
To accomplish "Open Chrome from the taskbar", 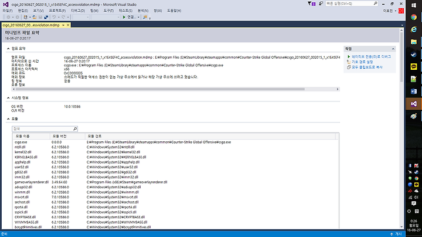I will coord(414,17).
